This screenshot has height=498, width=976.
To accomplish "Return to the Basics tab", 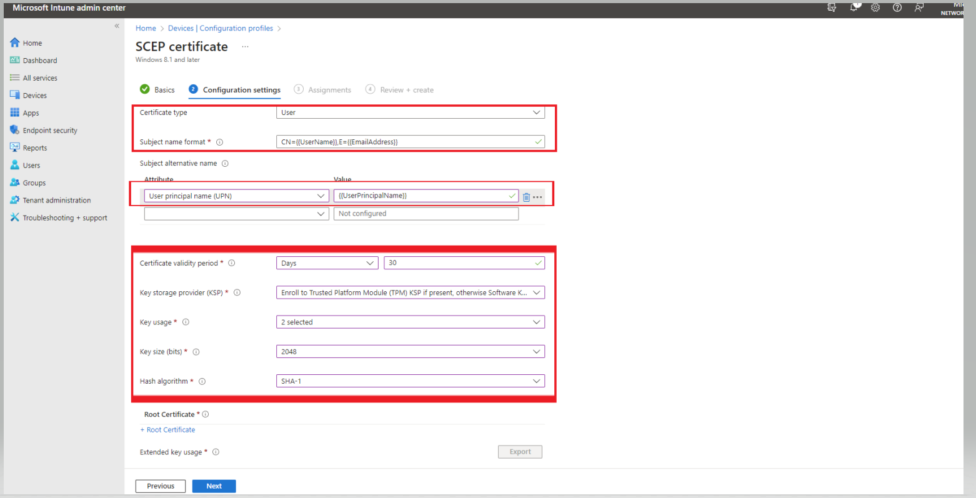I will (x=164, y=89).
